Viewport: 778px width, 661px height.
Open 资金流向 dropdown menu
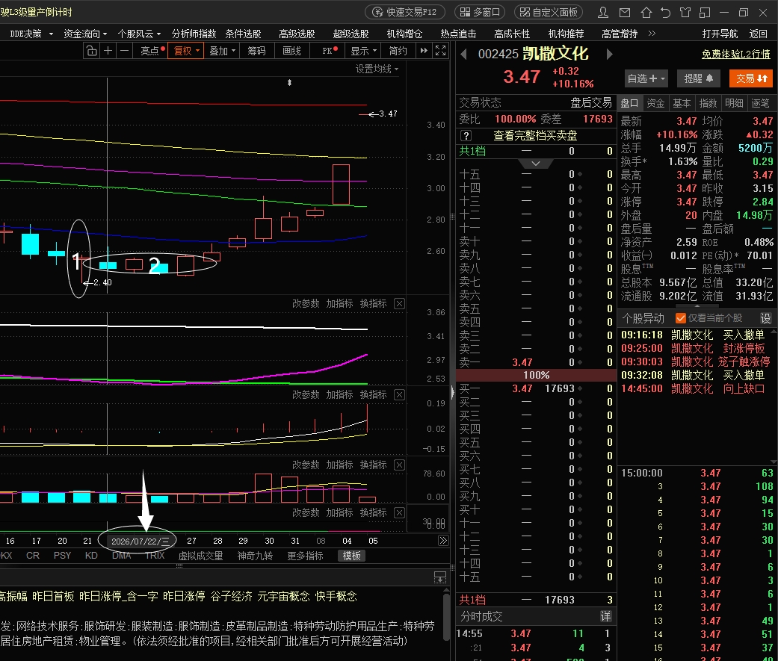pyautogui.click(x=85, y=34)
